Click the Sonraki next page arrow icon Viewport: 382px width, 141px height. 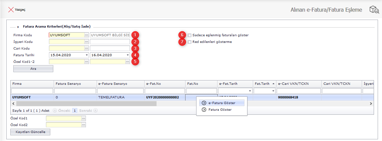[96, 110]
